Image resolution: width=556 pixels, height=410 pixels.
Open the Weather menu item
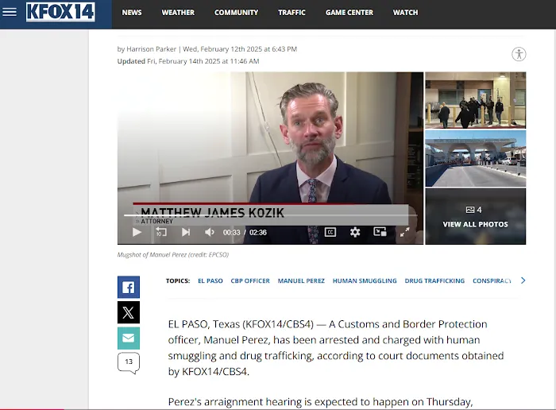[x=178, y=13]
